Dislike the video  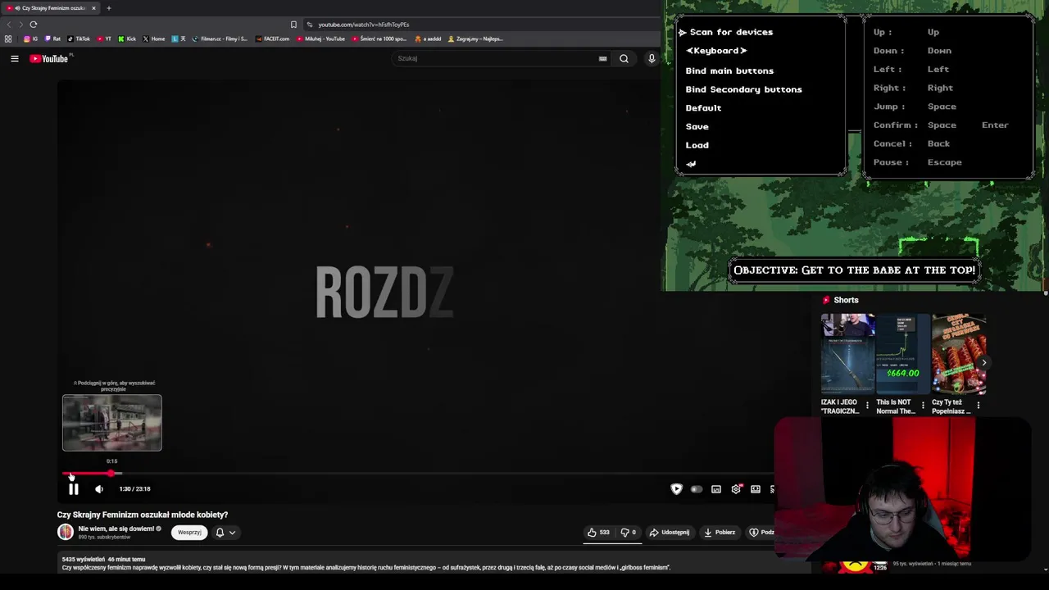(627, 533)
